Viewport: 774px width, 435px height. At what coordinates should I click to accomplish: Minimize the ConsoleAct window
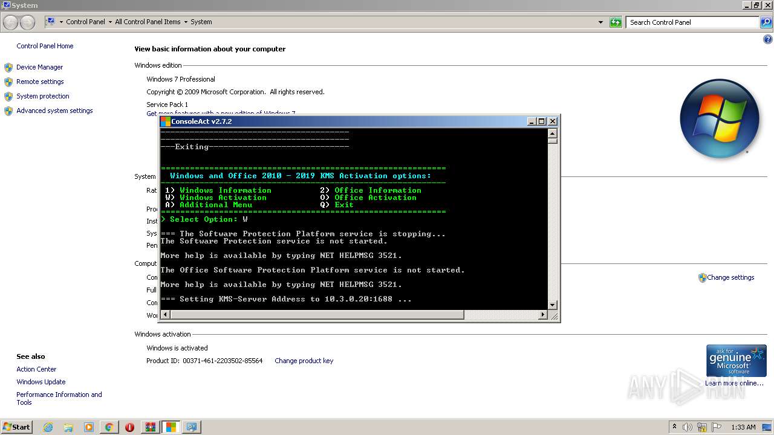tap(532, 121)
